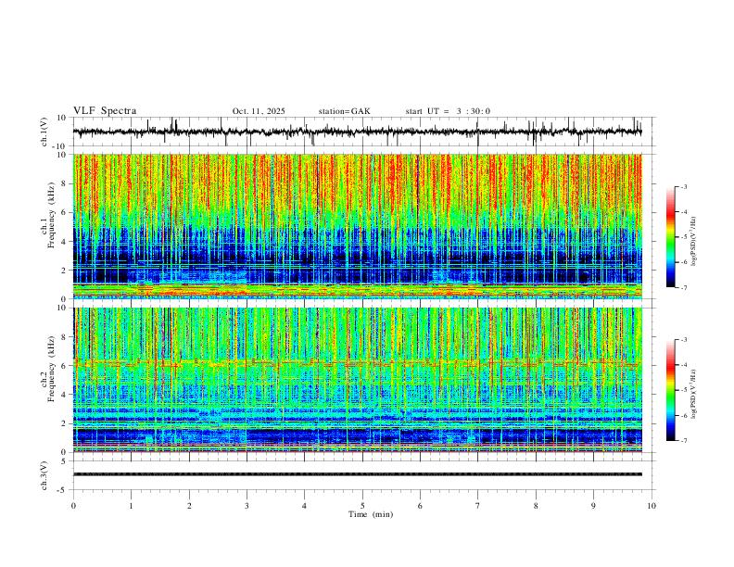The height and width of the screenshot is (567, 734).
Task: Select the "ch.3(V)" axis label
Action: 44,476
